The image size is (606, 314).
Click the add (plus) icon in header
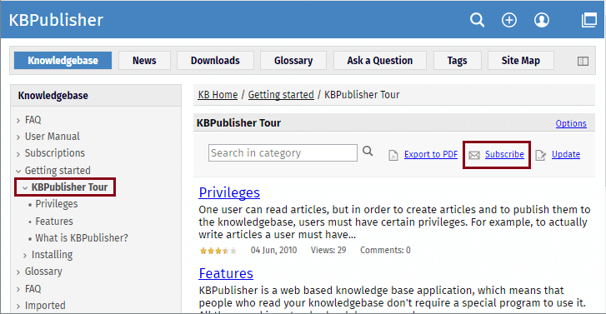509,20
